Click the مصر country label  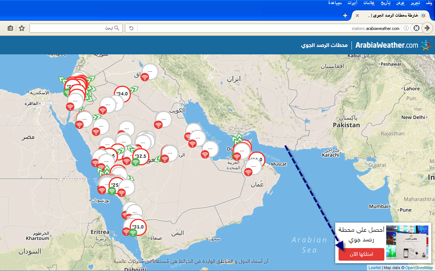(x=28, y=137)
